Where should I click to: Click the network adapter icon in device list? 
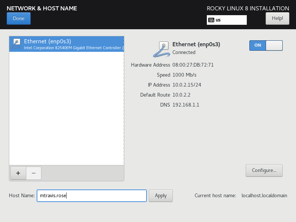(x=17, y=44)
